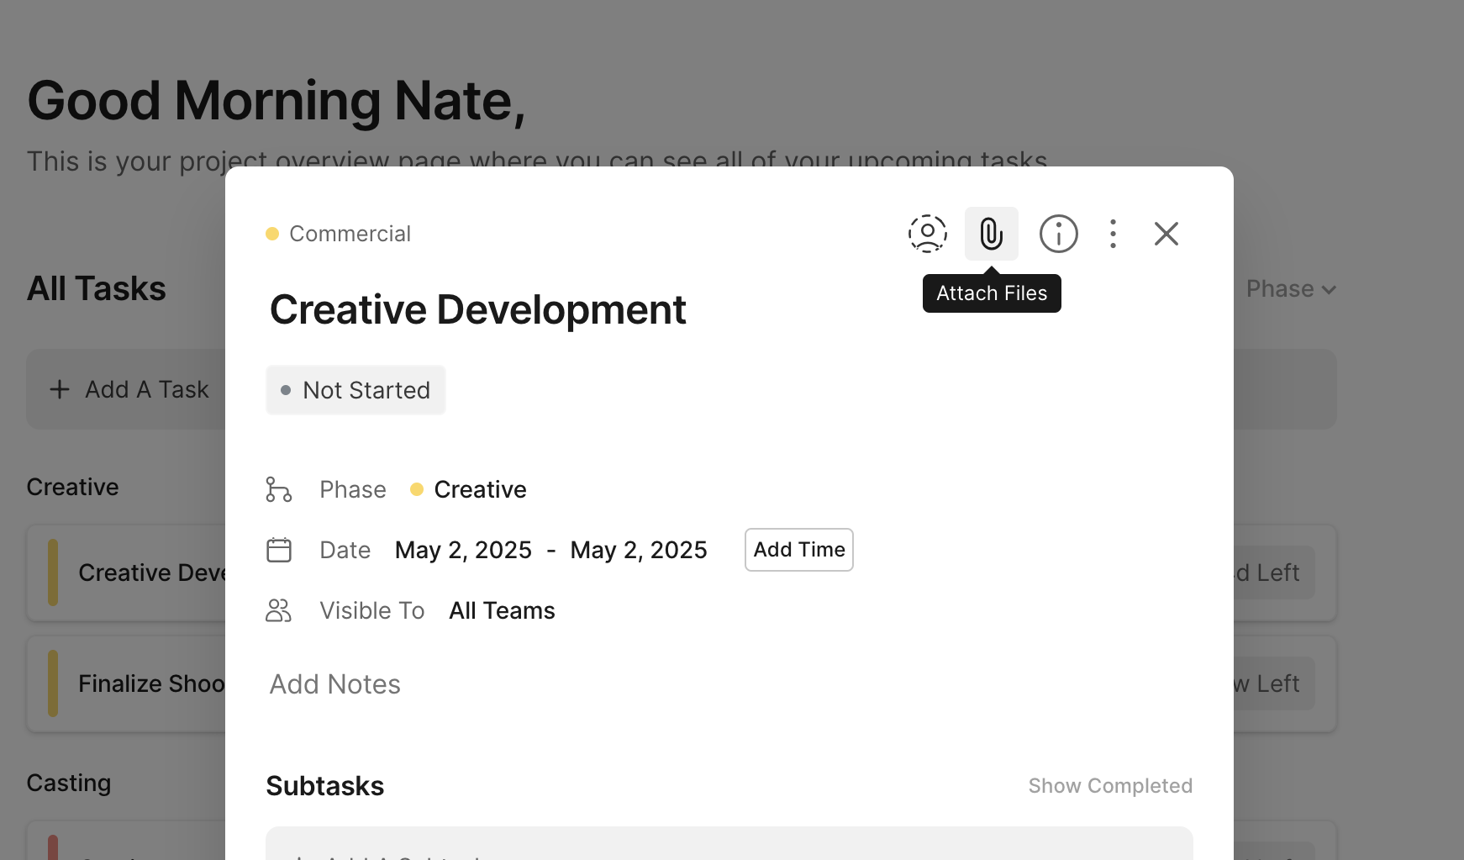Open the three-dot more options menu
Image resolution: width=1464 pixels, height=860 pixels.
1113,234
